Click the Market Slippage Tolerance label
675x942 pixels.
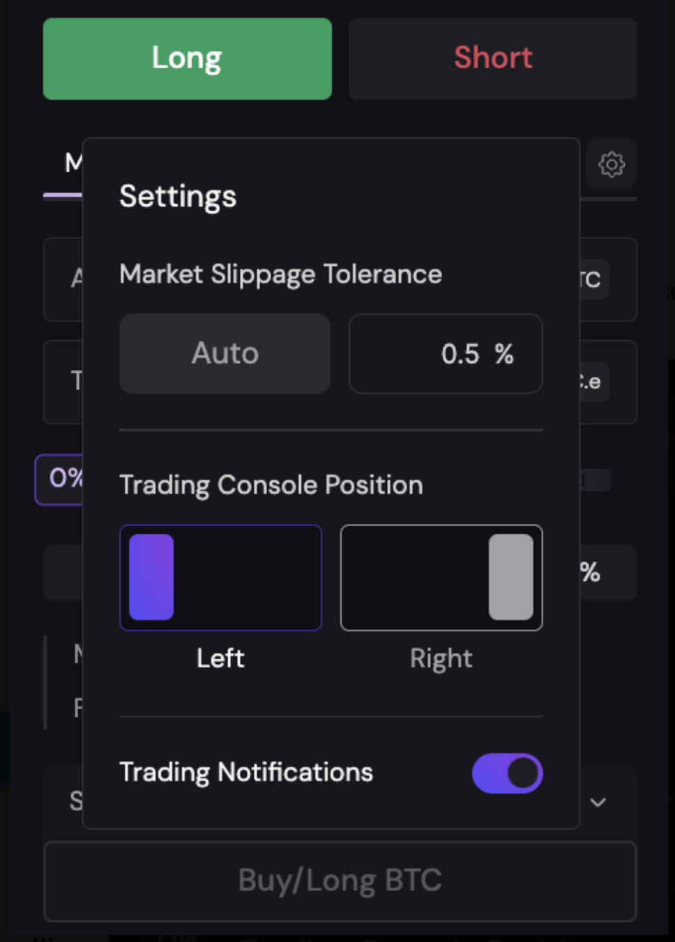click(280, 275)
